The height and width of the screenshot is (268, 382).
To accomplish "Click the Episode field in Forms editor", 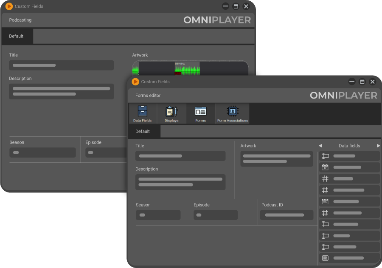I will [216, 215].
